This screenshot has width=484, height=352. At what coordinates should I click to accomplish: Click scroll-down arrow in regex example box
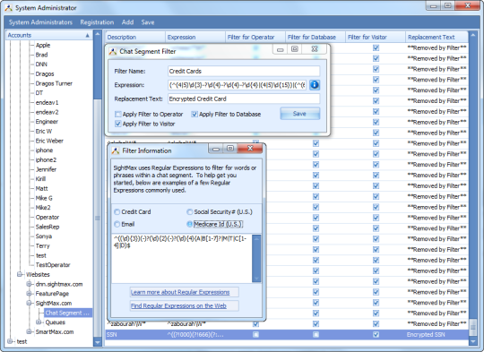click(256, 279)
